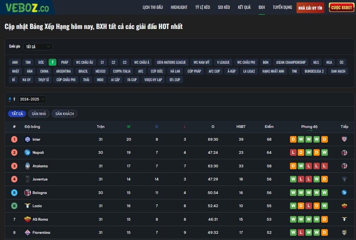Open the LỊCH THI ĐẤU menu
Image resolution: width=356 pixels, height=240 pixels.
(153, 8)
